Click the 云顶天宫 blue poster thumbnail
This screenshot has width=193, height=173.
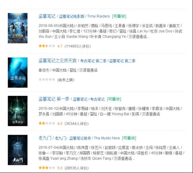pyautogui.click(x=18, y=73)
